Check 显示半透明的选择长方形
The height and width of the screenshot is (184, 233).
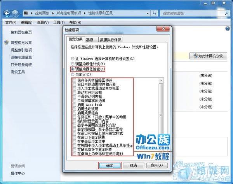(74, 125)
